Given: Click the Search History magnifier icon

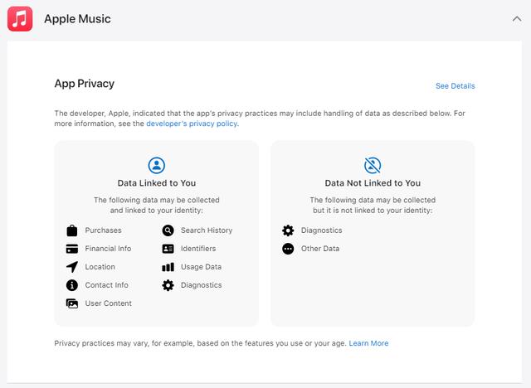Looking at the screenshot, I should (168, 230).
